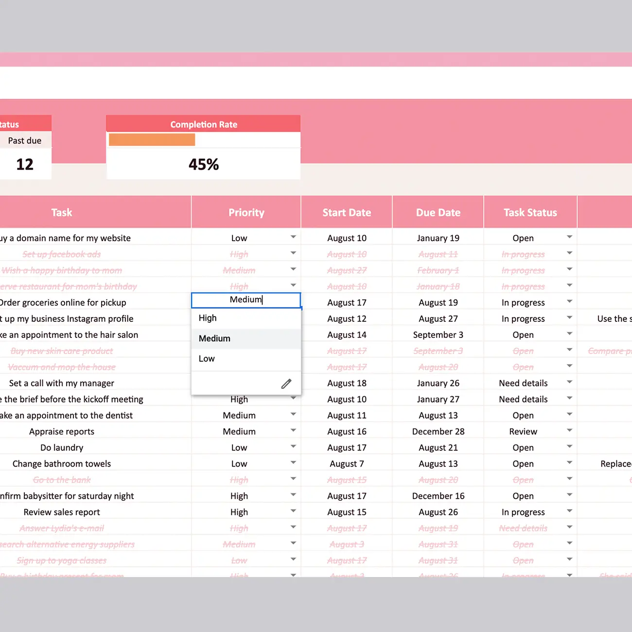Viewport: 632px width, 632px height.
Task: Open priority dropdown for domain name task
Action: (293, 237)
